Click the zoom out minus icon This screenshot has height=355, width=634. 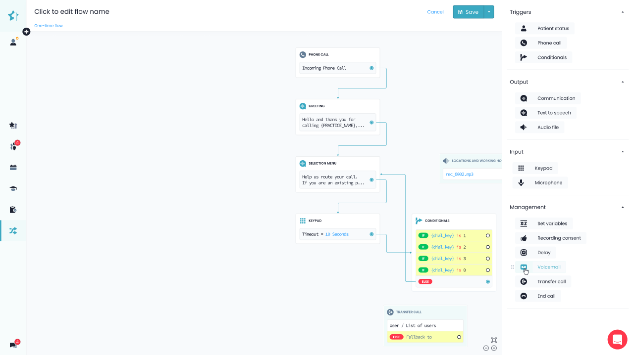point(486,348)
